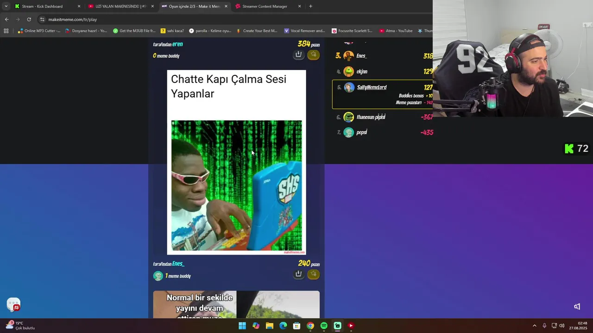Open Atma - YouTube bookmark

tap(396, 31)
